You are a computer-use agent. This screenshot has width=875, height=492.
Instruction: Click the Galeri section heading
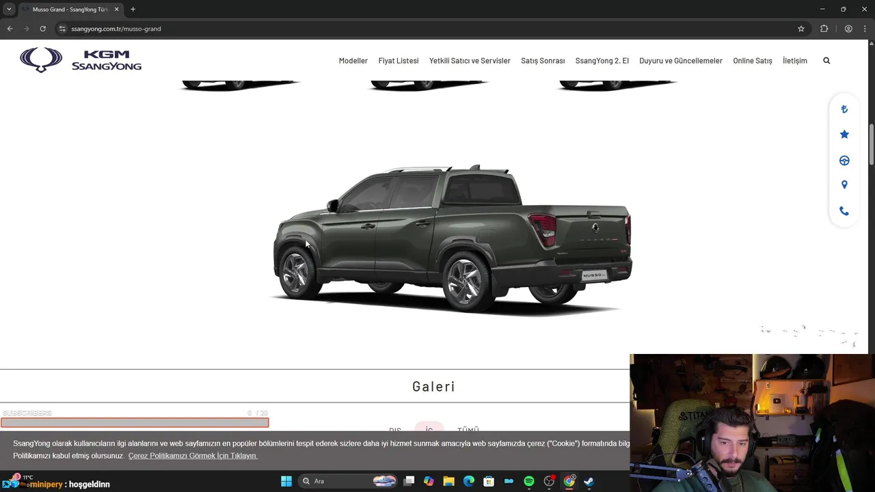pos(433,387)
